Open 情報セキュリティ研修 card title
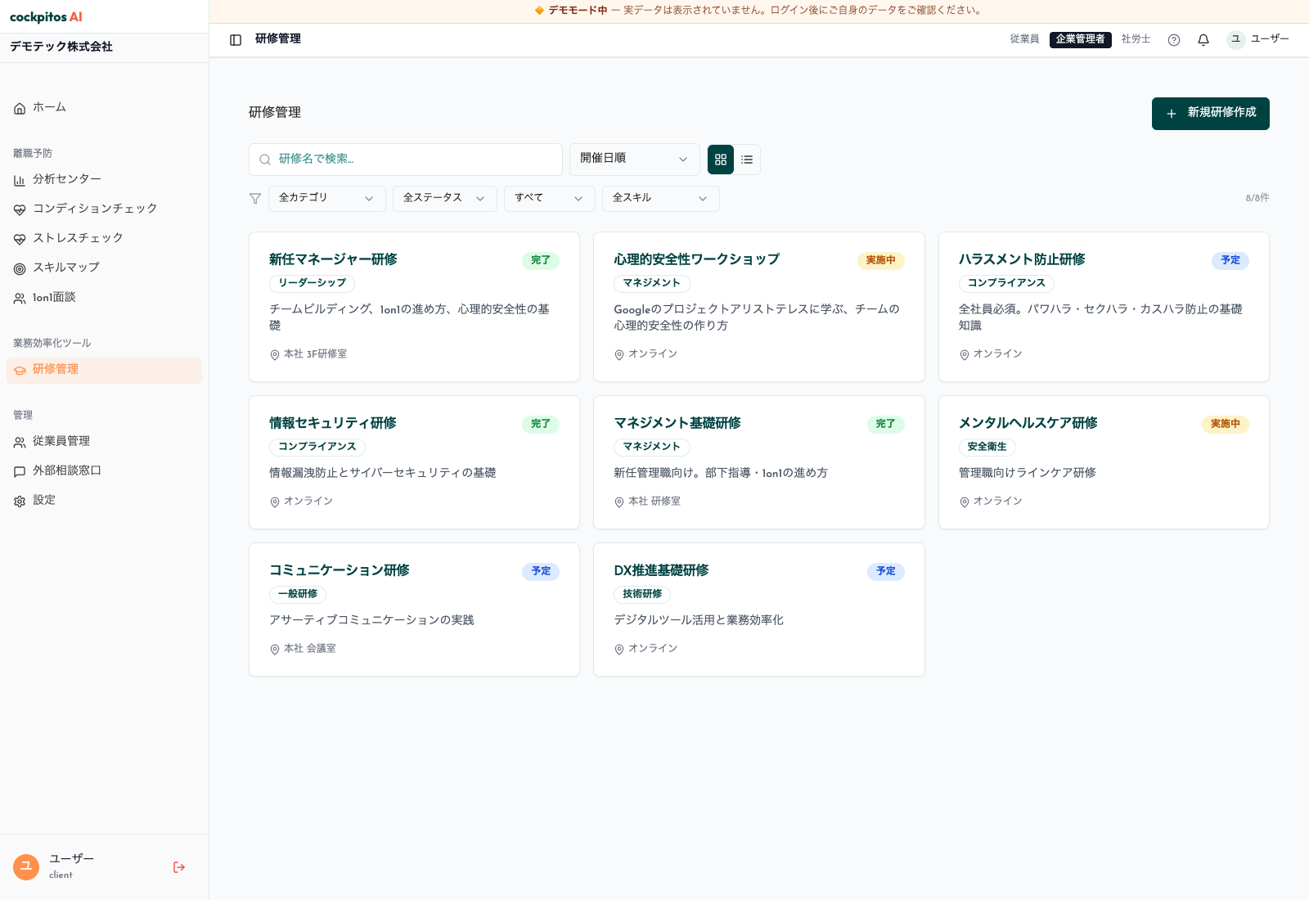 333,423
